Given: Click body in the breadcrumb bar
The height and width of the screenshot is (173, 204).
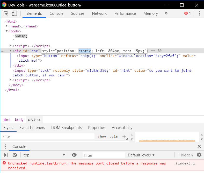Looking at the screenshot, I should pyautogui.click(x=19, y=120).
